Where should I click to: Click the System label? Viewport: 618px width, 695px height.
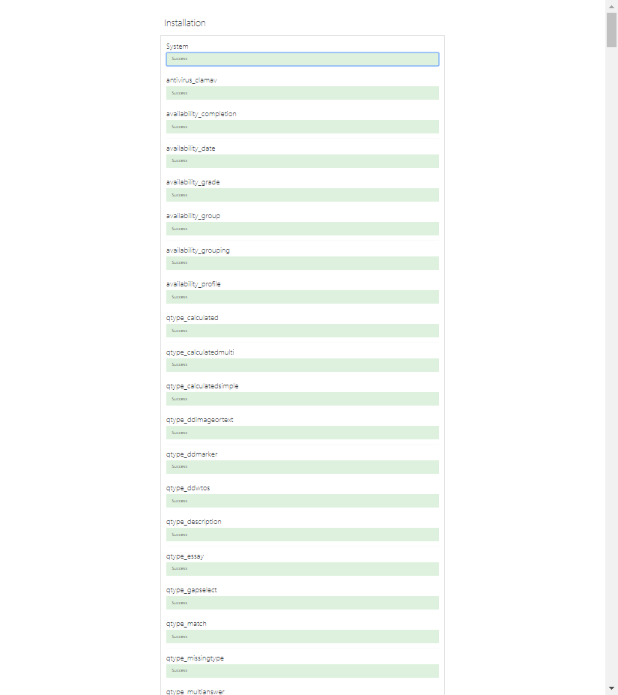click(178, 46)
